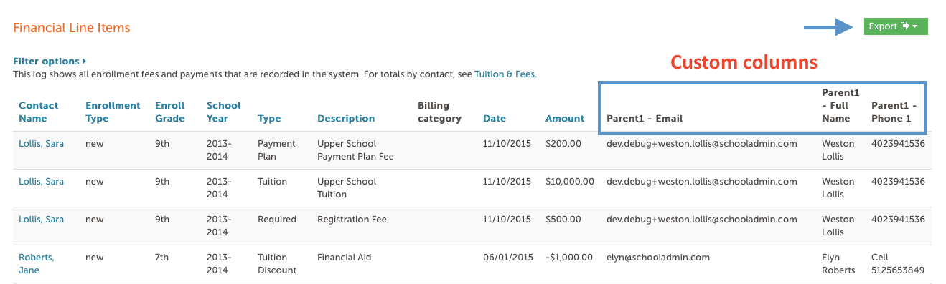Expand the Filter options section
This screenshot has width=946, height=284.
point(50,62)
